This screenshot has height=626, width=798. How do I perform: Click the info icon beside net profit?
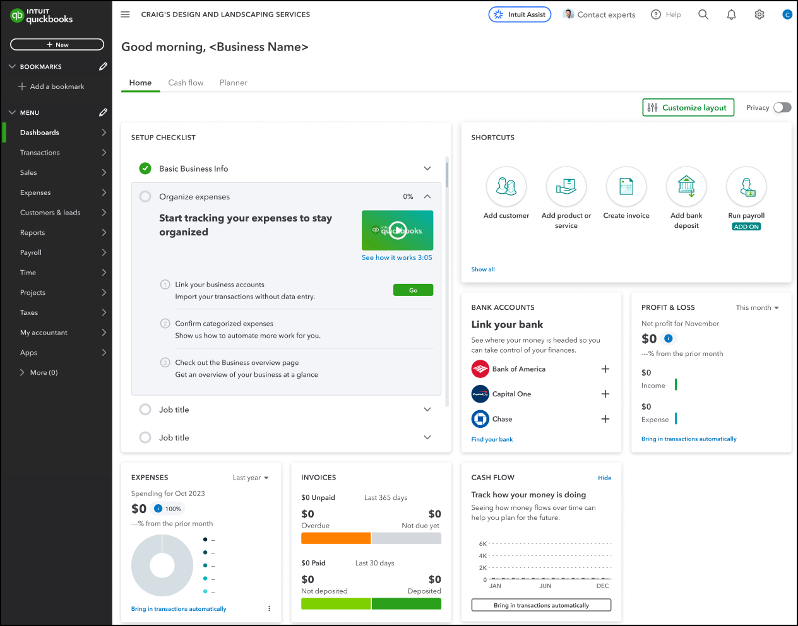click(x=669, y=339)
